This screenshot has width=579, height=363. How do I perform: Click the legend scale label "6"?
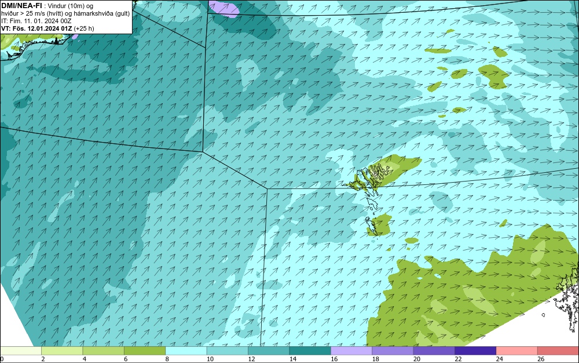pos(126,359)
